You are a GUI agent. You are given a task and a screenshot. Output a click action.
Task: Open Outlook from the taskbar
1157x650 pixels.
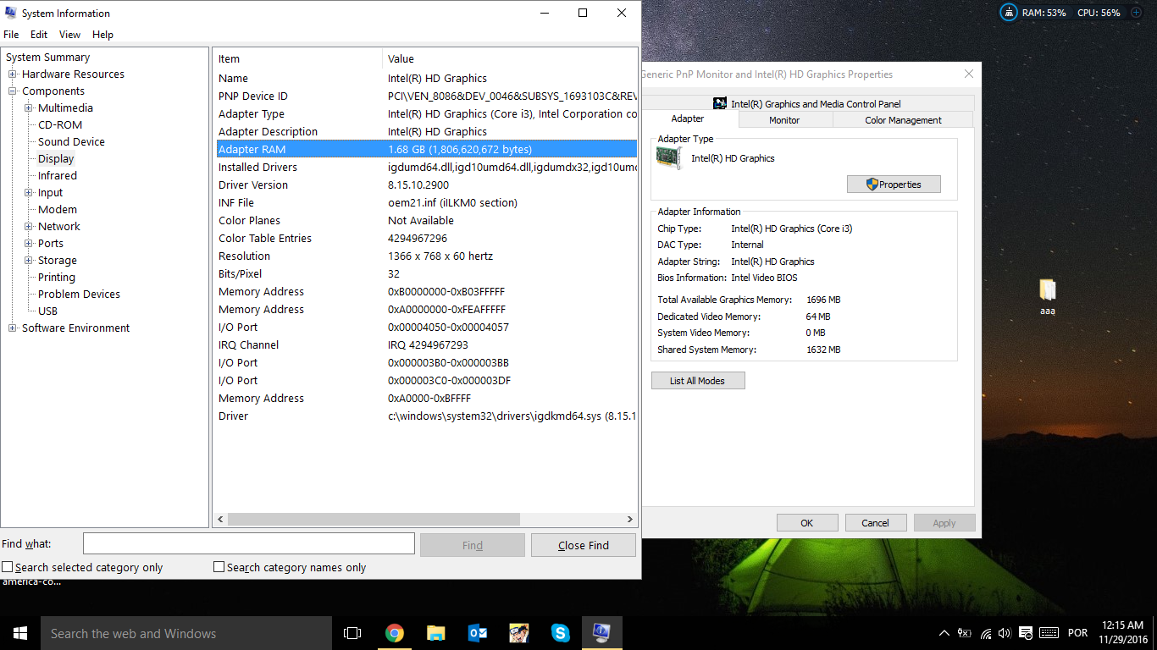477,633
